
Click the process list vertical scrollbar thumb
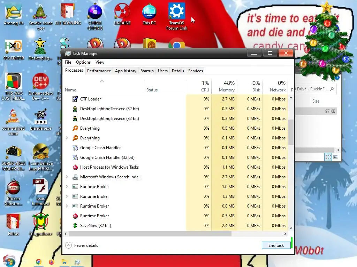(291, 132)
